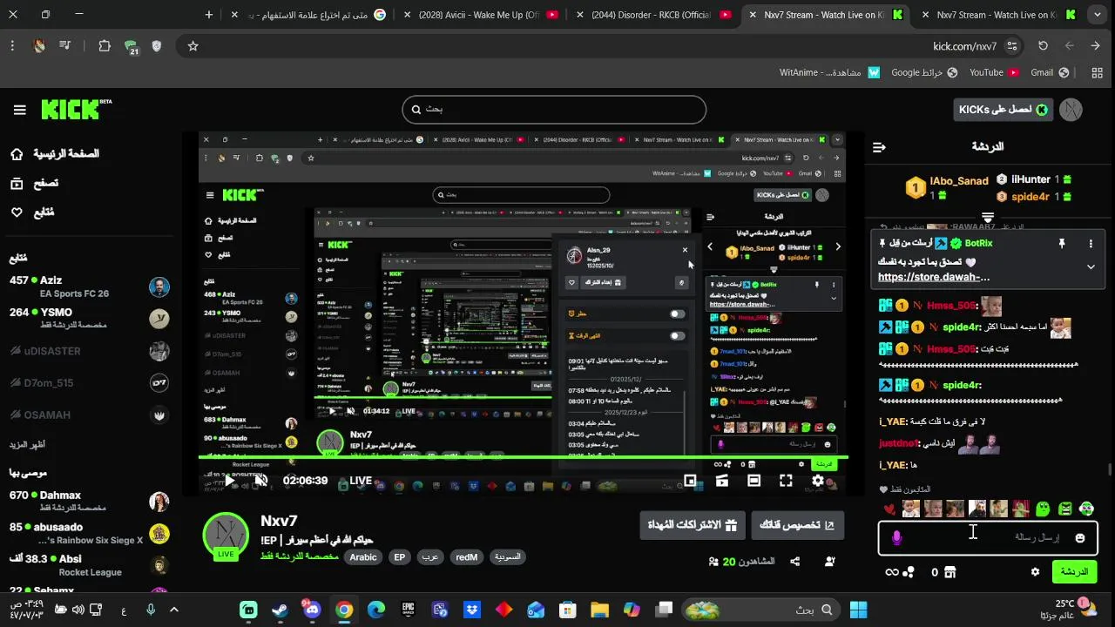1115x627 pixels.
Task: Enter fullscreen on the video player
Action: point(786,481)
